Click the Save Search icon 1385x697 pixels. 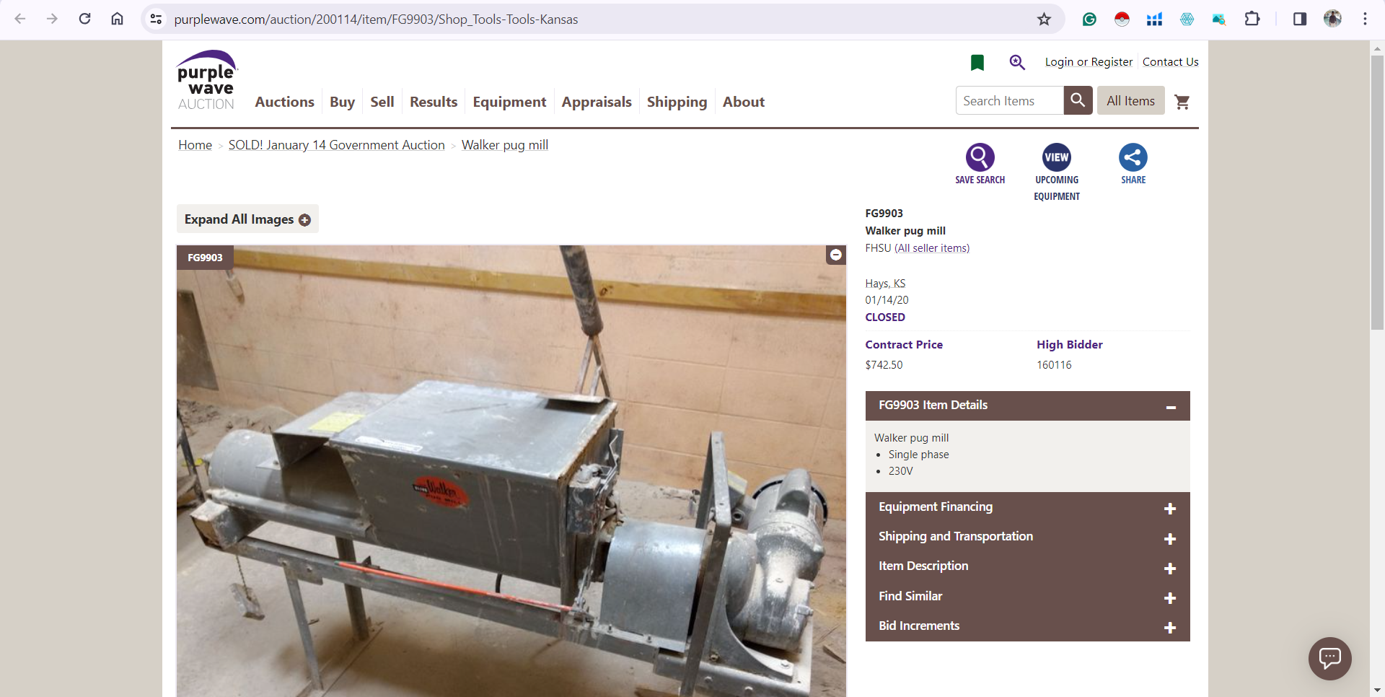[x=980, y=157]
